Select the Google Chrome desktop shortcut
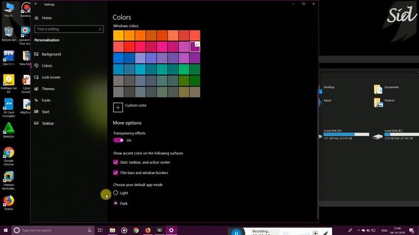This screenshot has height=235, width=419. [x=9, y=156]
